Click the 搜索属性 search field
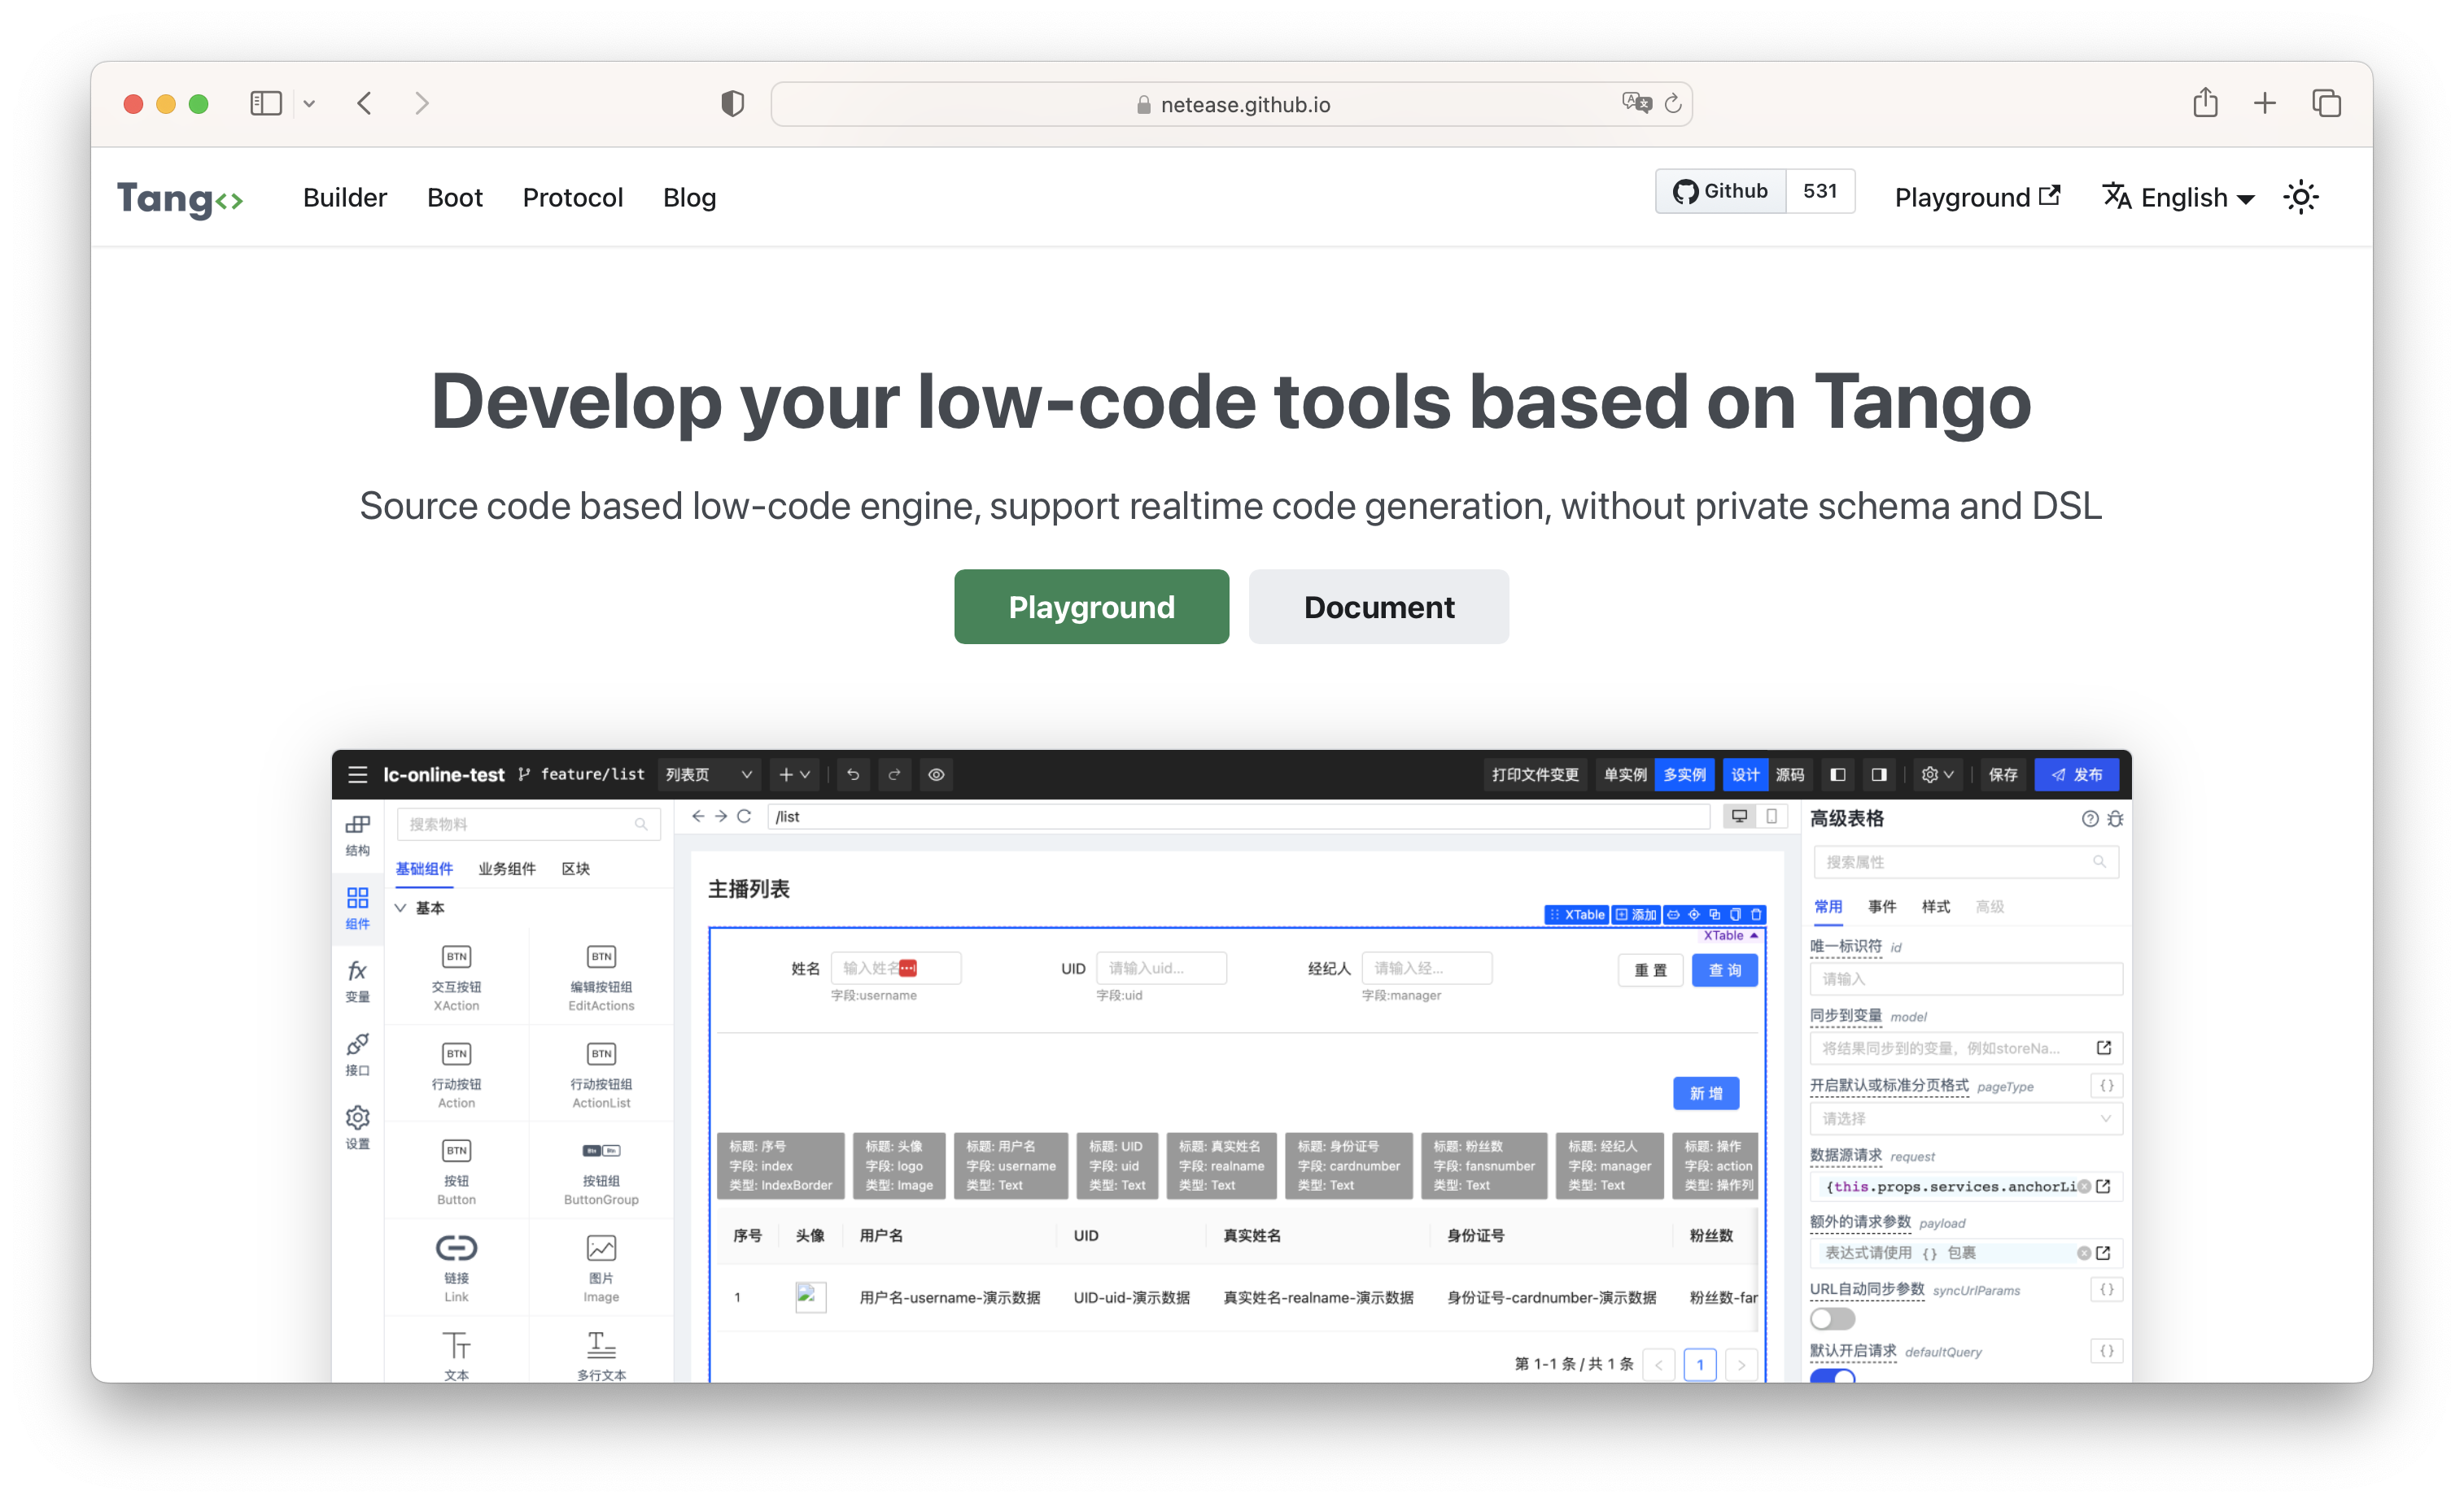This screenshot has height=1503, width=2464. 1965,861
